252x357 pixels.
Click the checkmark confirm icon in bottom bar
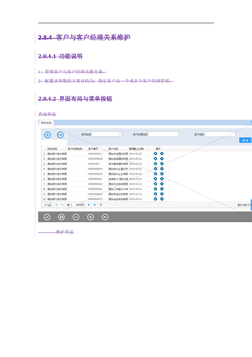(47, 217)
